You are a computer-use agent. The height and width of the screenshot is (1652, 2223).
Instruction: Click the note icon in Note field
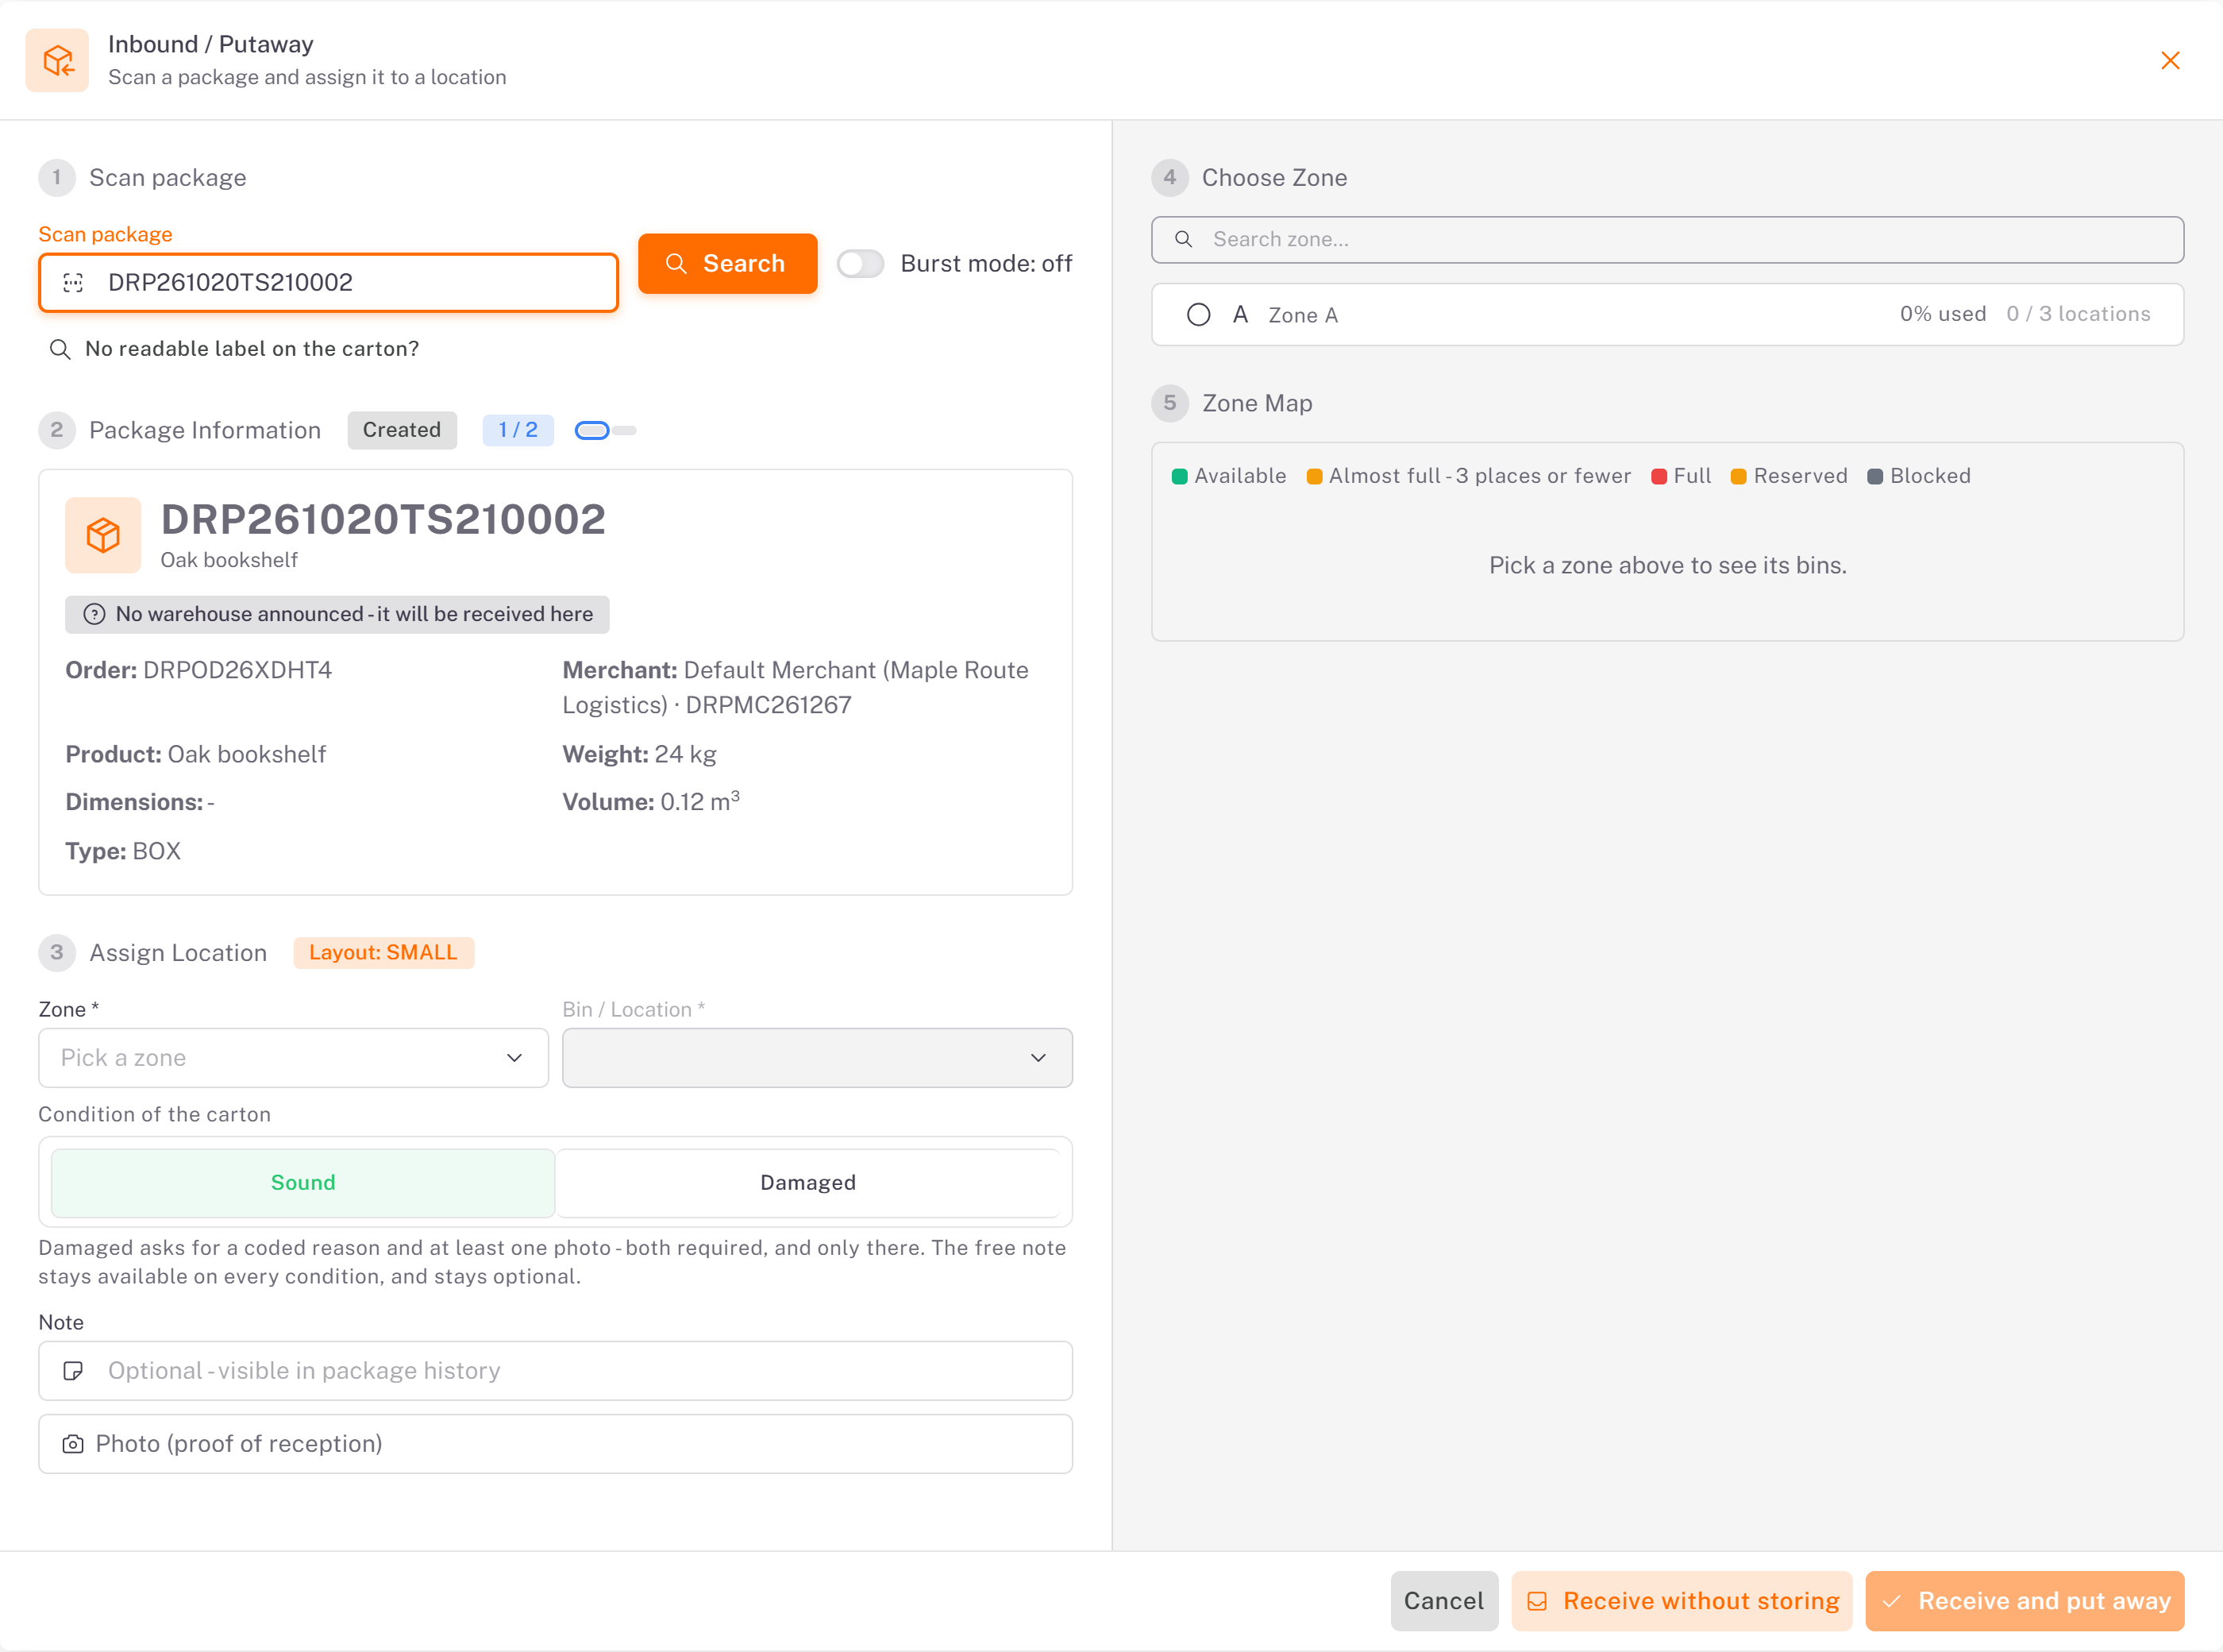73,1371
